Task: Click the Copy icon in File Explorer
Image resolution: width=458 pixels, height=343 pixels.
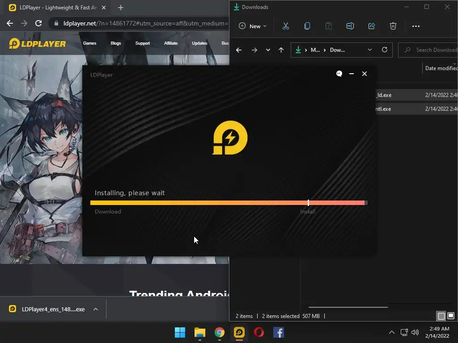Action: tap(307, 26)
